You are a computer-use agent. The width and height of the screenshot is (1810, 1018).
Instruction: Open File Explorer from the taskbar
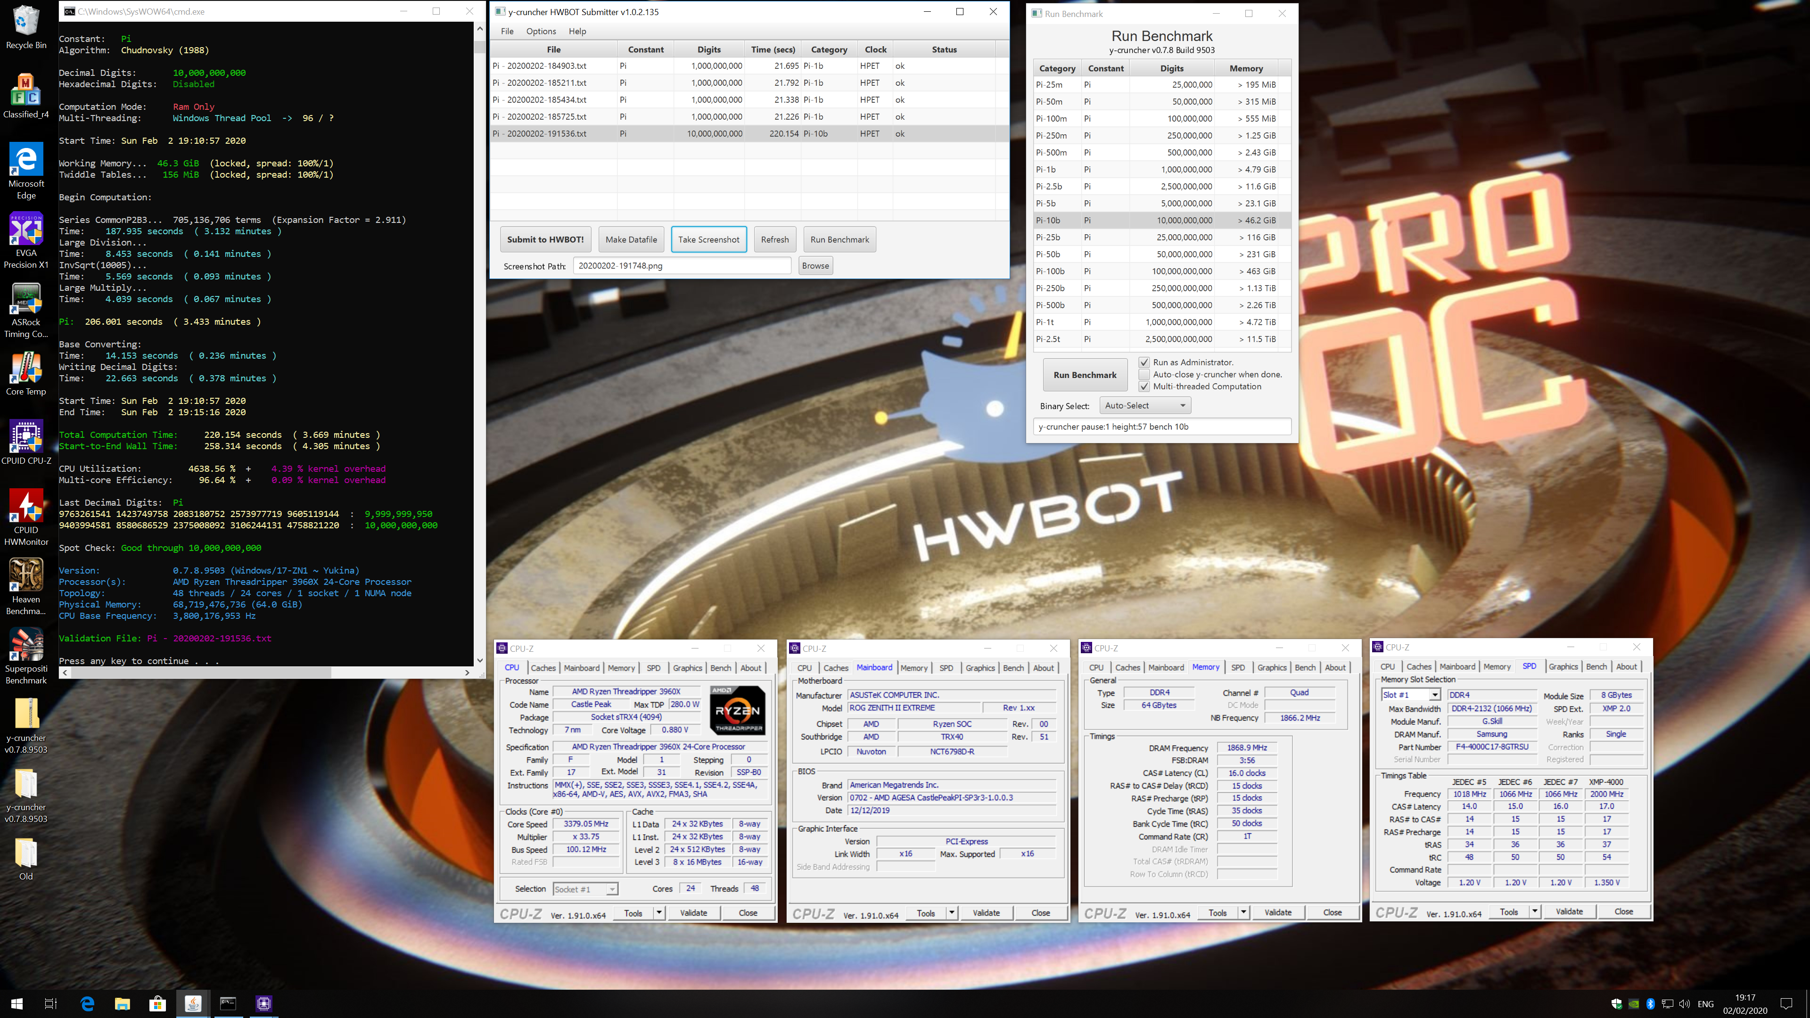pos(122,1003)
